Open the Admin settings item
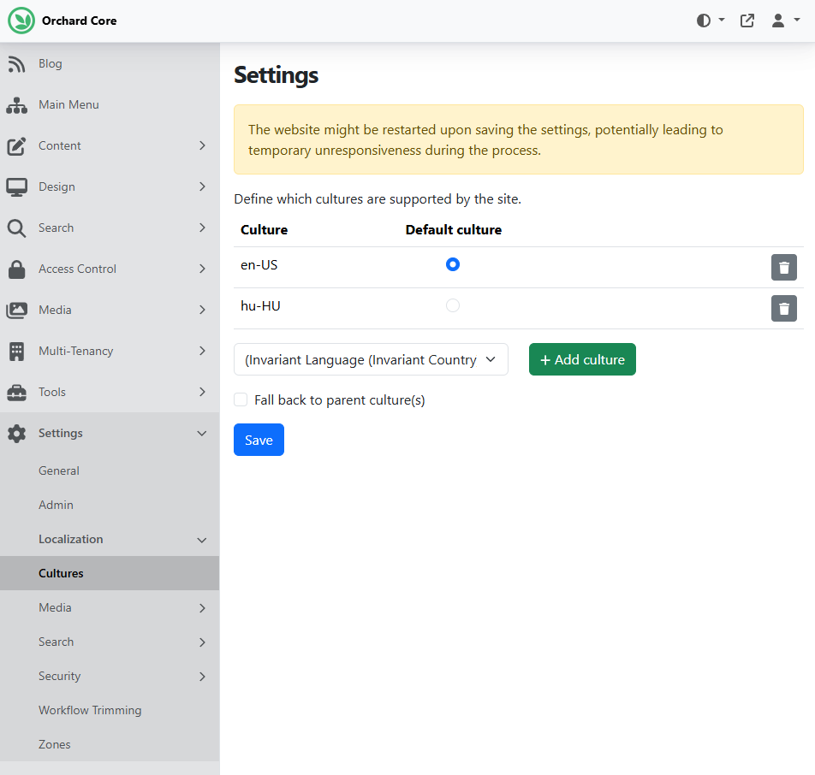Screen dimensions: 815x775 click(110, 505)
